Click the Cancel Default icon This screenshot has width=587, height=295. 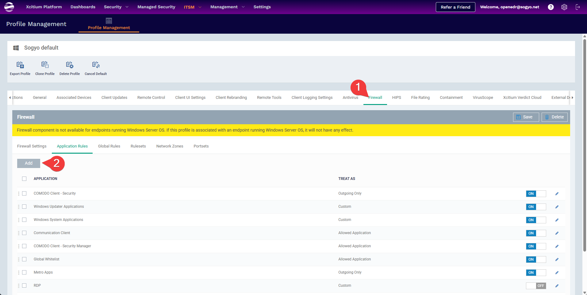click(96, 65)
